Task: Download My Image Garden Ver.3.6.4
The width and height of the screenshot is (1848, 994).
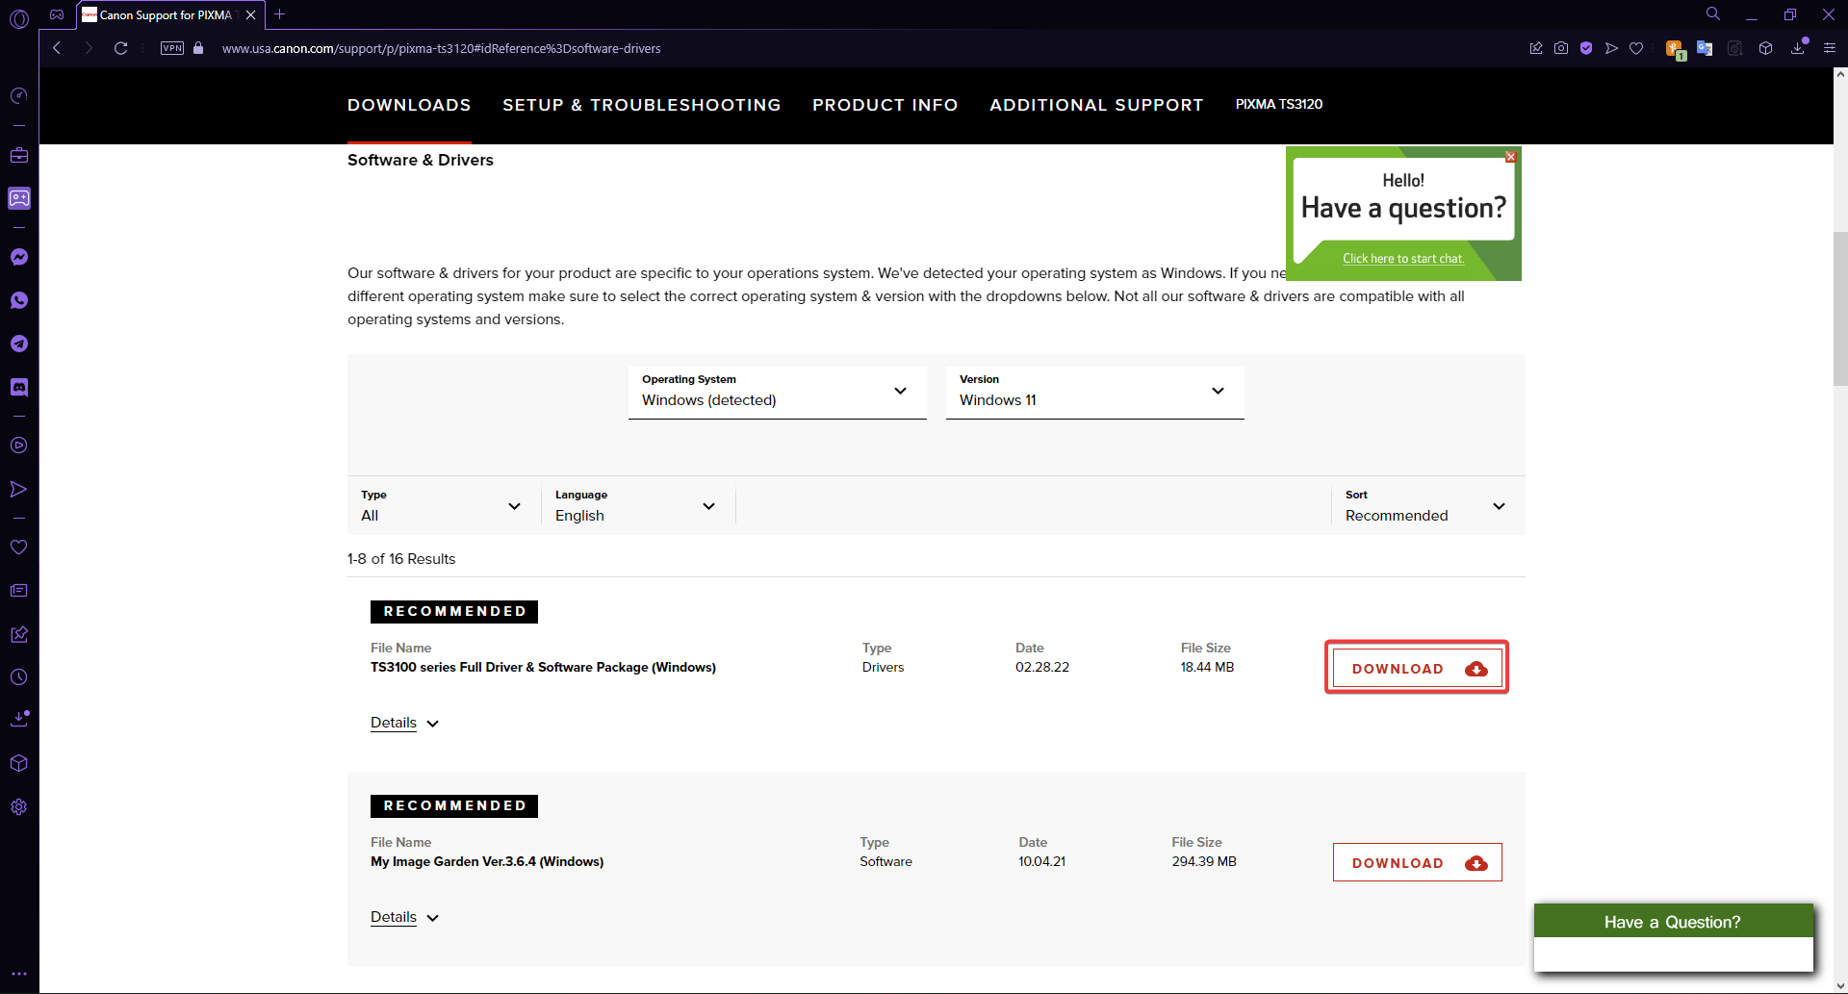Action: tap(1417, 862)
